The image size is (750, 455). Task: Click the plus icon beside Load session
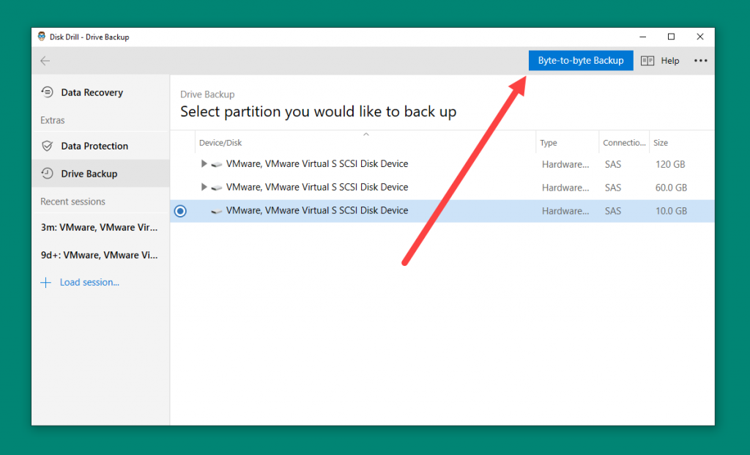(46, 282)
